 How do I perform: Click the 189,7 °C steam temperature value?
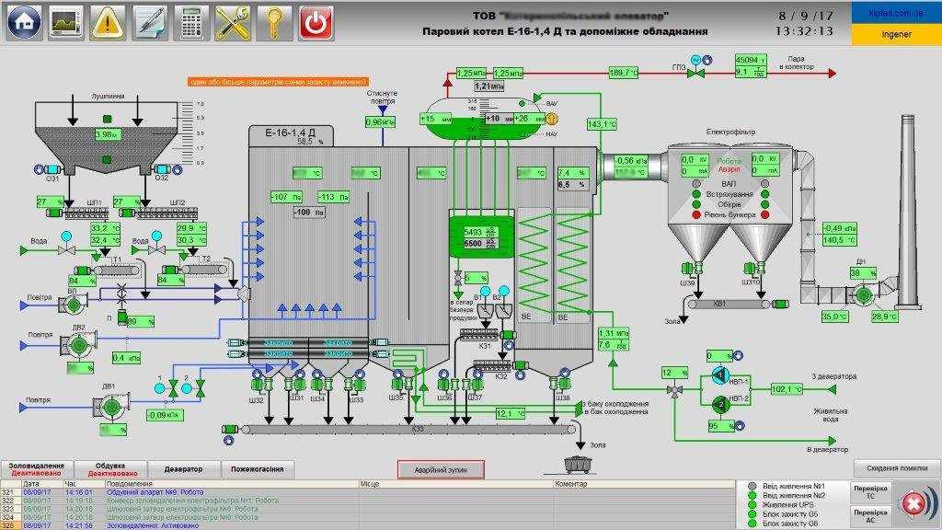[624, 74]
